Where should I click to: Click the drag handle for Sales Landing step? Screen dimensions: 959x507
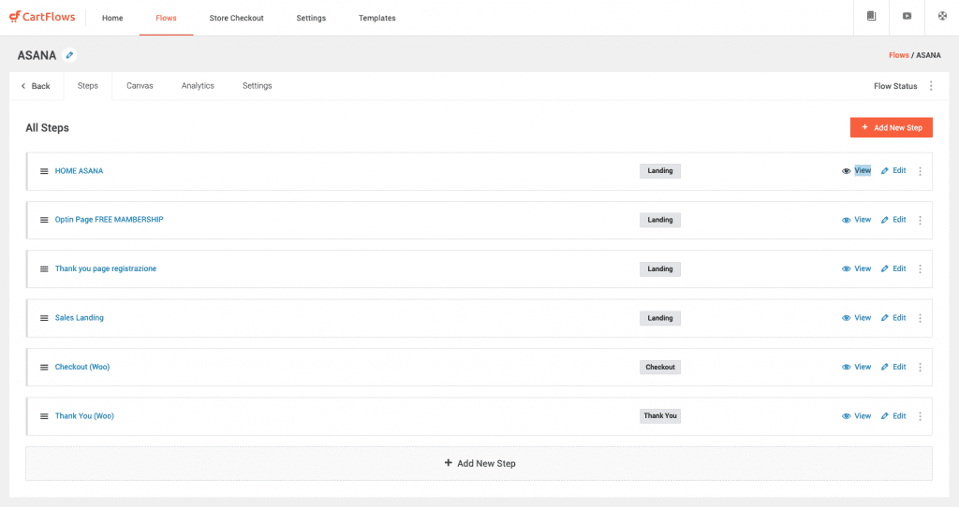point(44,318)
